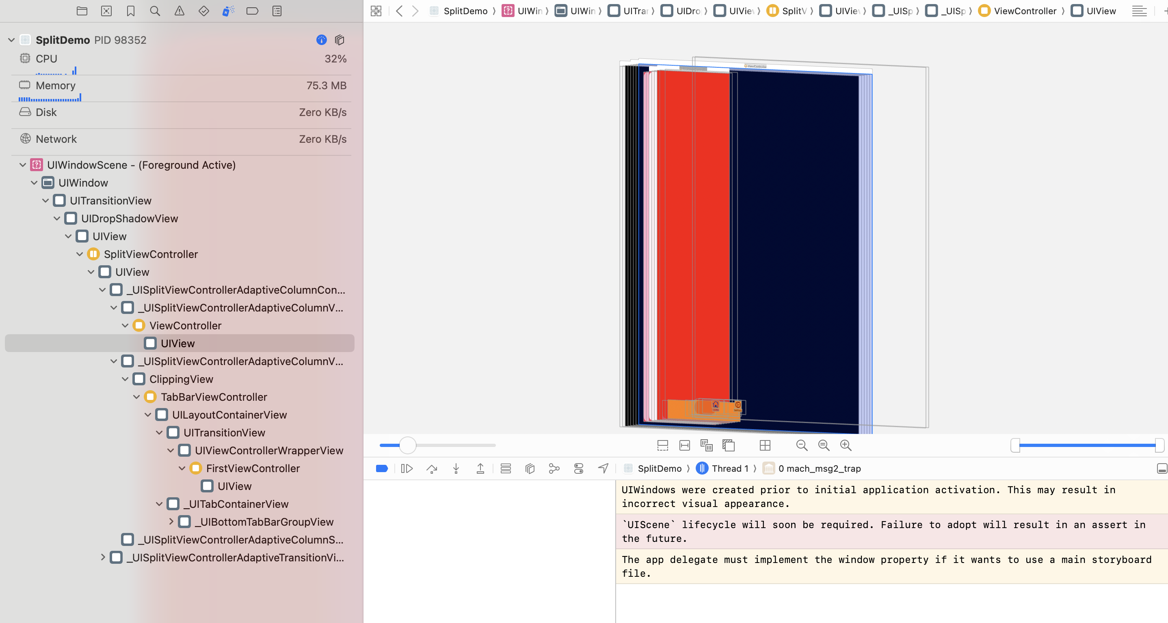Image resolution: width=1168 pixels, height=623 pixels.
Task: Click the debug stack frames list icon
Action: point(506,468)
